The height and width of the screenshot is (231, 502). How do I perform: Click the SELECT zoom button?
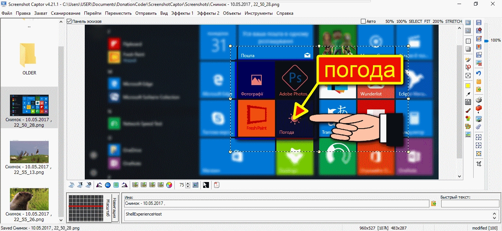coord(415,21)
